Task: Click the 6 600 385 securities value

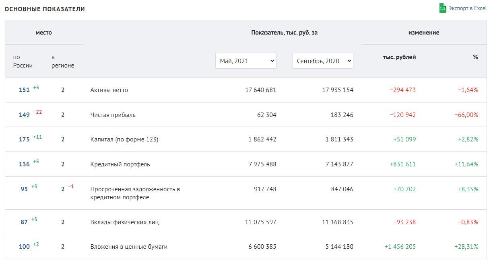Action: coord(262,247)
